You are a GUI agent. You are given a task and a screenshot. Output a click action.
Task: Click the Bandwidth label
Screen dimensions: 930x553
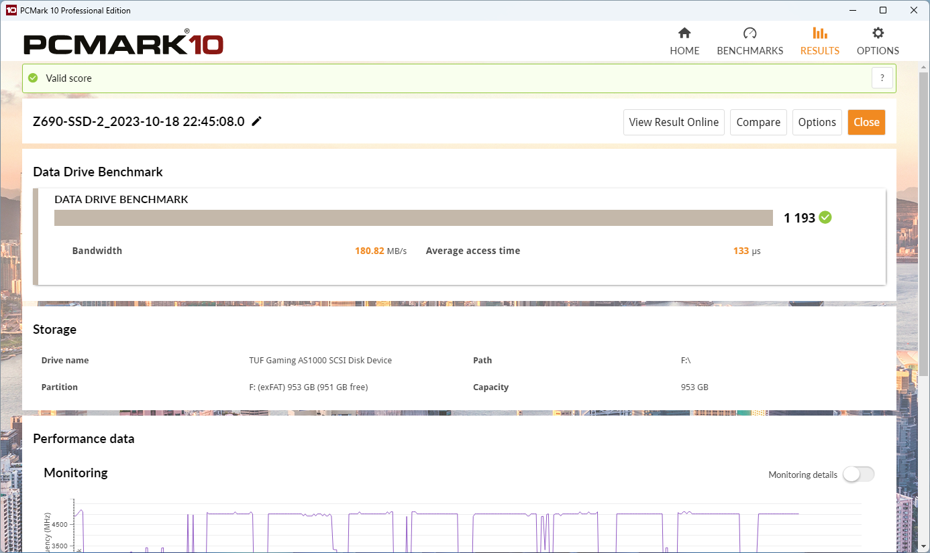pos(97,251)
